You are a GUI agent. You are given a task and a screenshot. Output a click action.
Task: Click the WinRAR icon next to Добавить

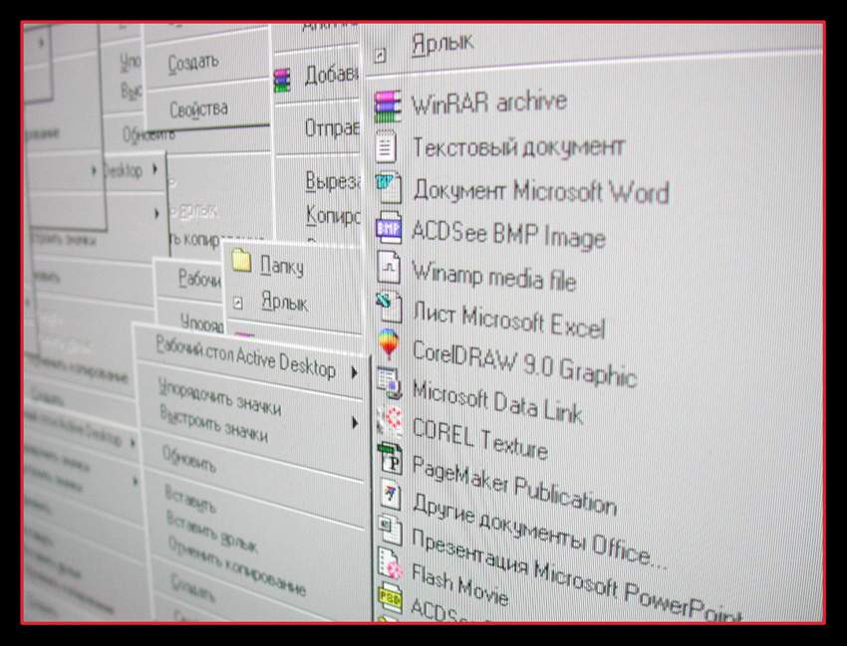(282, 81)
